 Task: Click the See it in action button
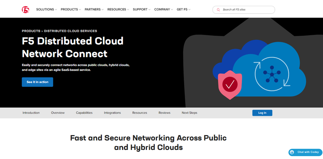(x=37, y=82)
